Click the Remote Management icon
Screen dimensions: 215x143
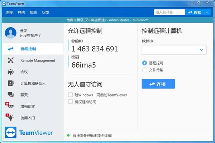tap(10, 60)
